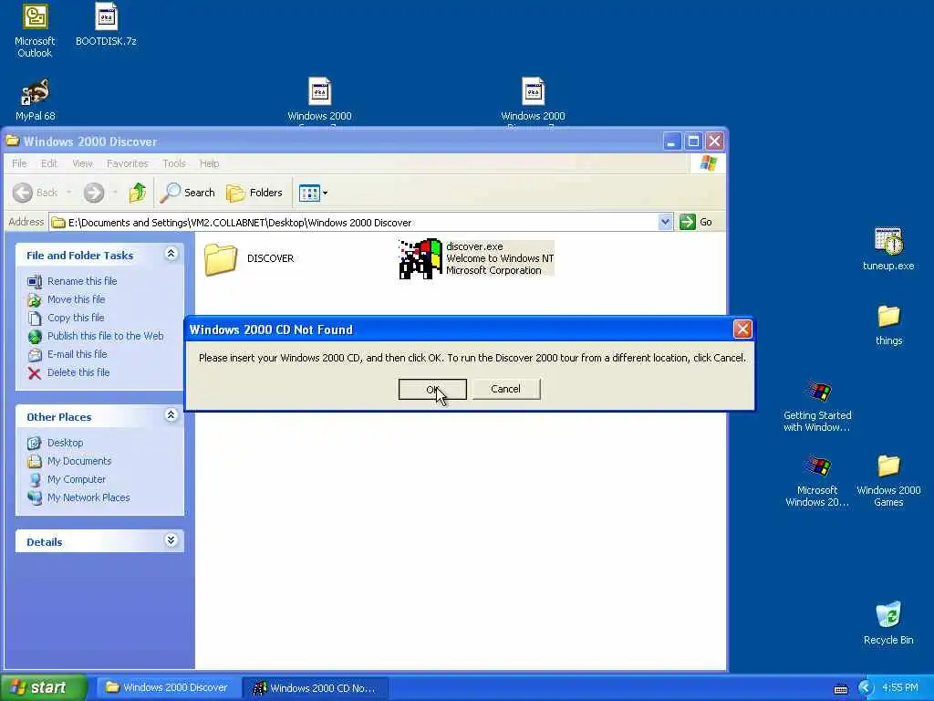Open Windows 2000 Games folder
The height and width of the screenshot is (701, 934).
click(888, 481)
